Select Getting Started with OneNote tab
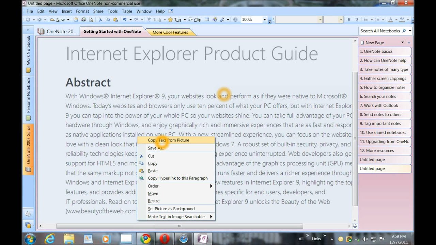 (x=112, y=31)
